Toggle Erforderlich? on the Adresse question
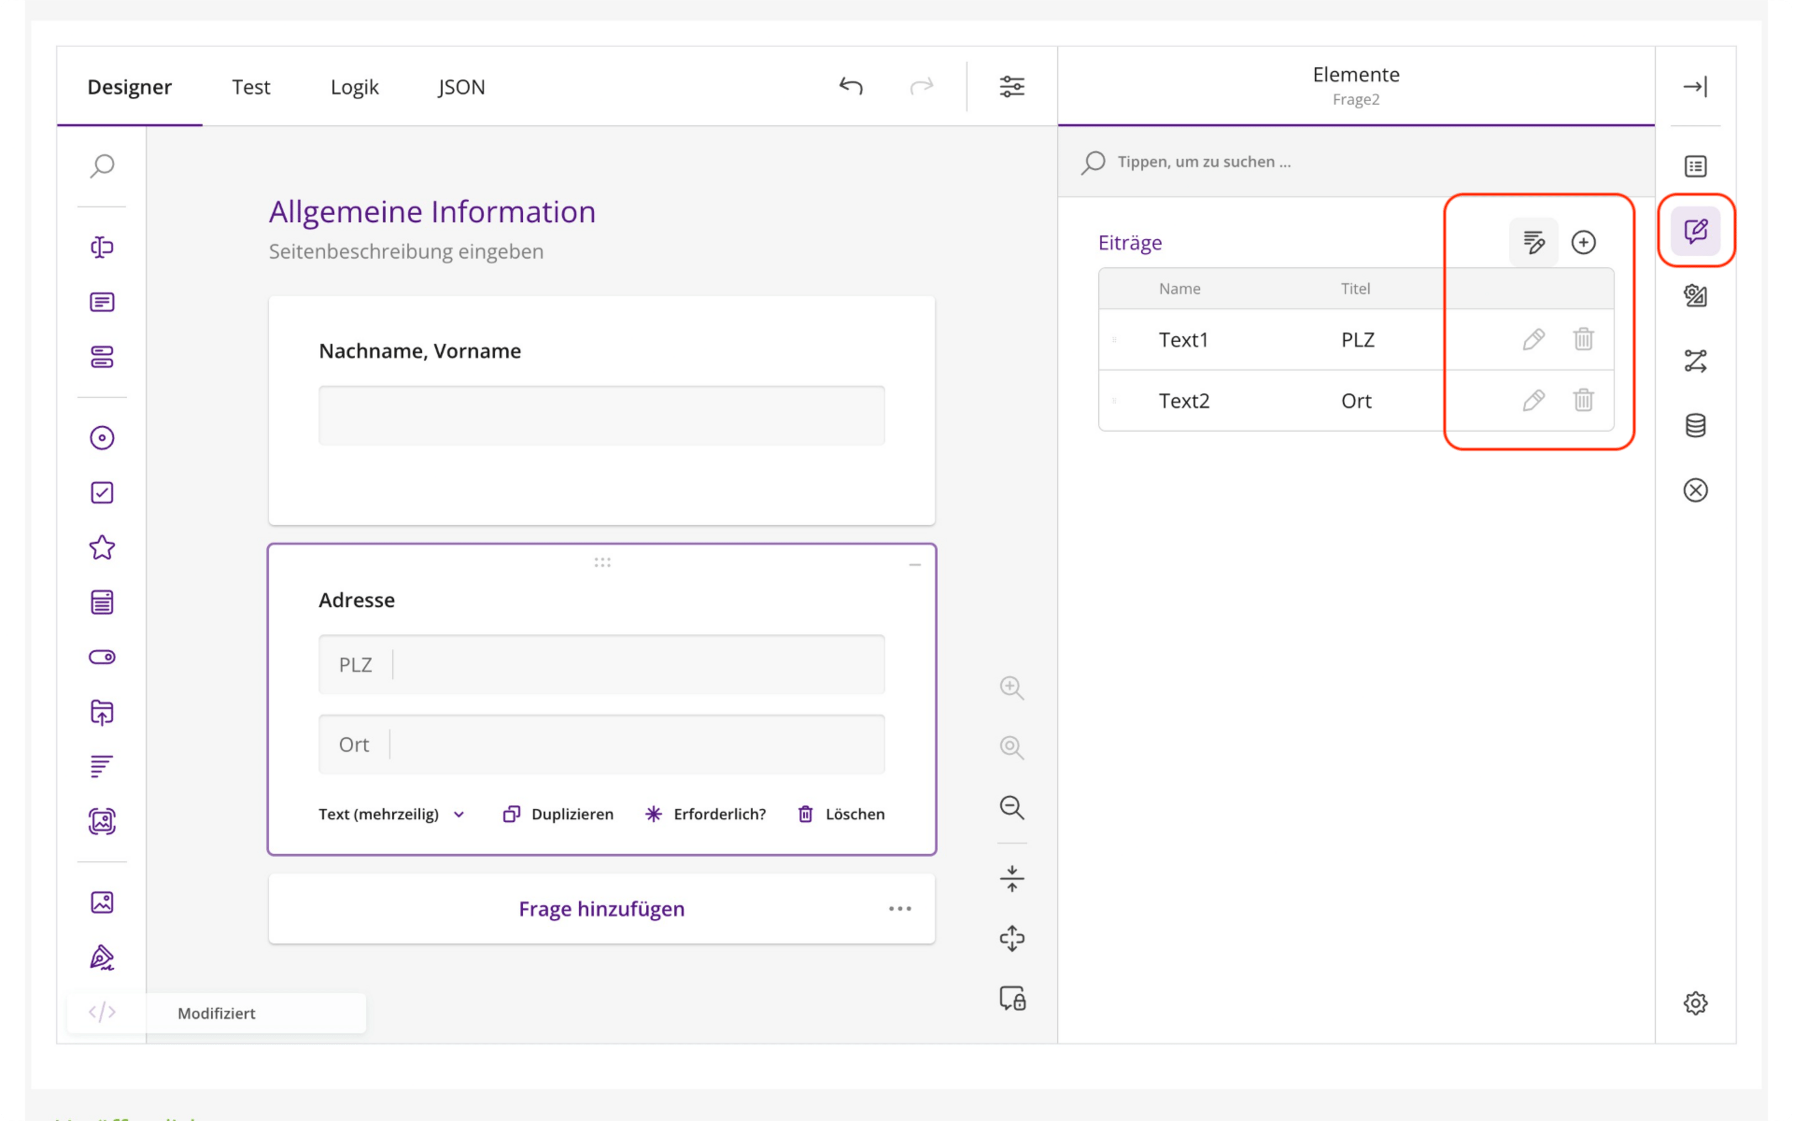 [705, 814]
